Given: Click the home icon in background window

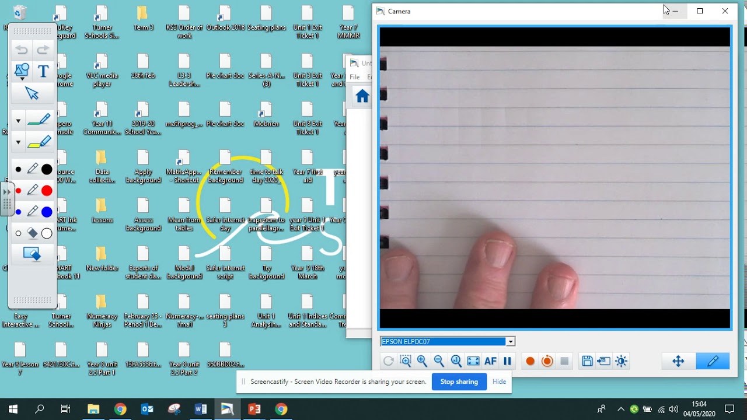Looking at the screenshot, I should coord(362,96).
